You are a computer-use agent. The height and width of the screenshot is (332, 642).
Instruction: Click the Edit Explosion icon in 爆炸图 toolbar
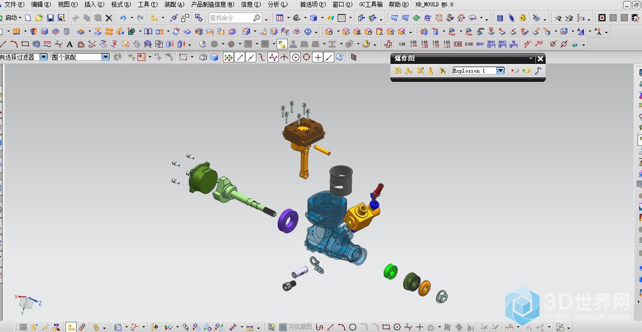pos(409,71)
